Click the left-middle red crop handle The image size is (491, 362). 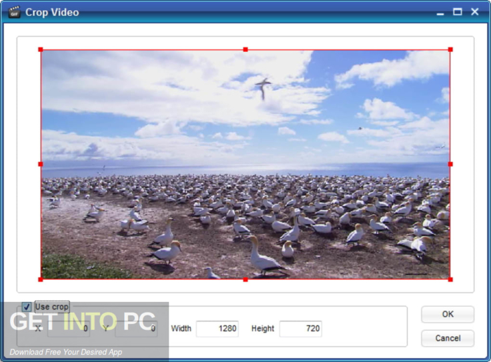point(41,164)
